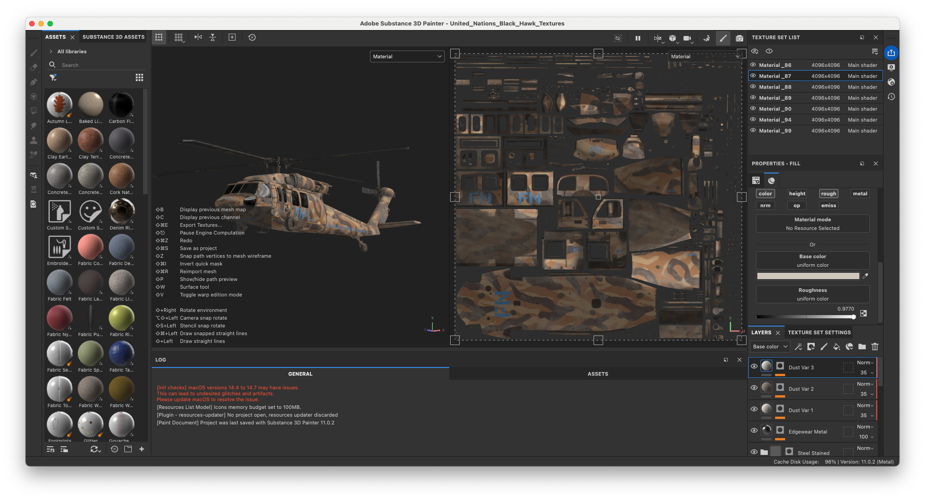Viewport: 925px width, 500px height.
Task: Click the transform bounding box icon
Action: [x=159, y=37]
